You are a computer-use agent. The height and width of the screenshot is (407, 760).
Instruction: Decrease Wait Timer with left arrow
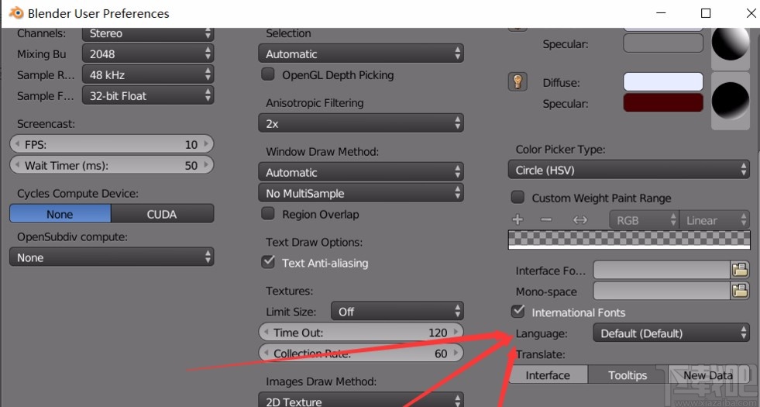18,165
